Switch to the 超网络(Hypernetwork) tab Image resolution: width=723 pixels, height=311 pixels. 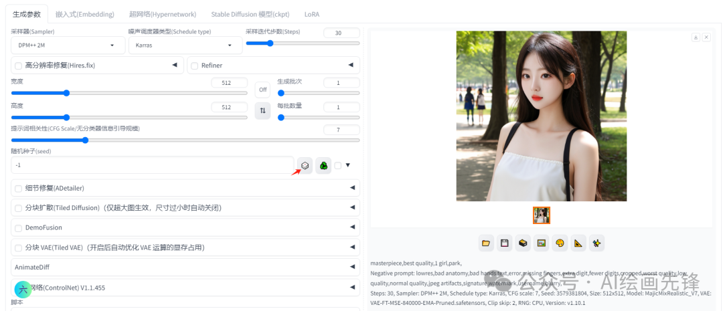coord(163,14)
